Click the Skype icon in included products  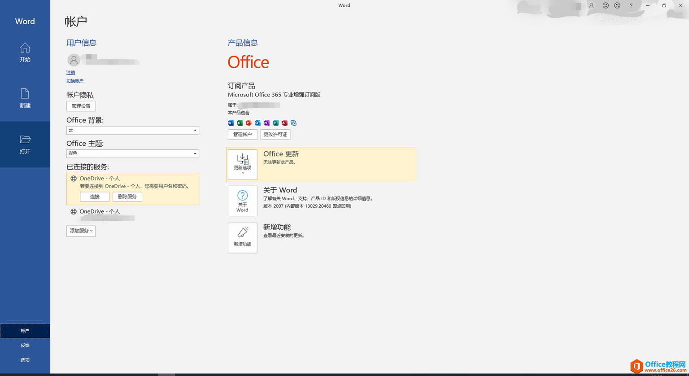(x=293, y=122)
